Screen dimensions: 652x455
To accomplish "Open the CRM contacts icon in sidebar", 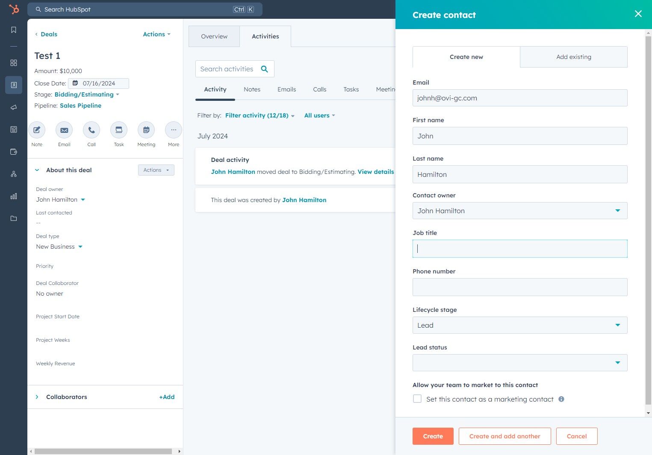I will [x=14, y=85].
